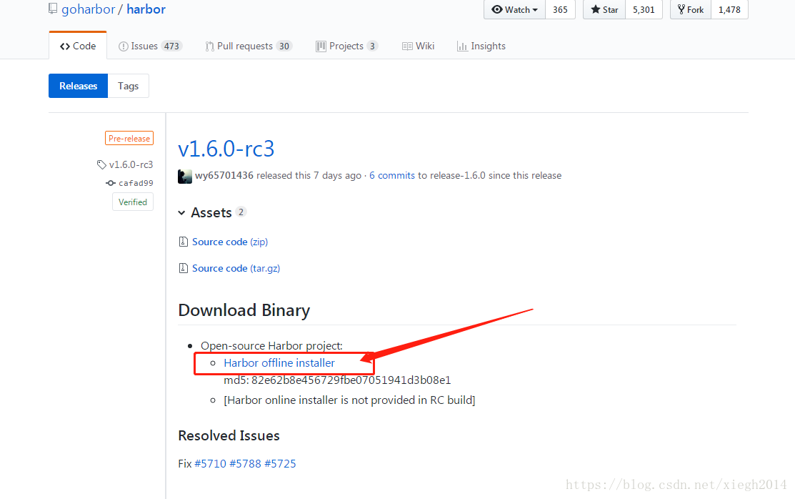Screen dimensions: 795x499
Task: Open the 6 commits link
Action: point(392,175)
